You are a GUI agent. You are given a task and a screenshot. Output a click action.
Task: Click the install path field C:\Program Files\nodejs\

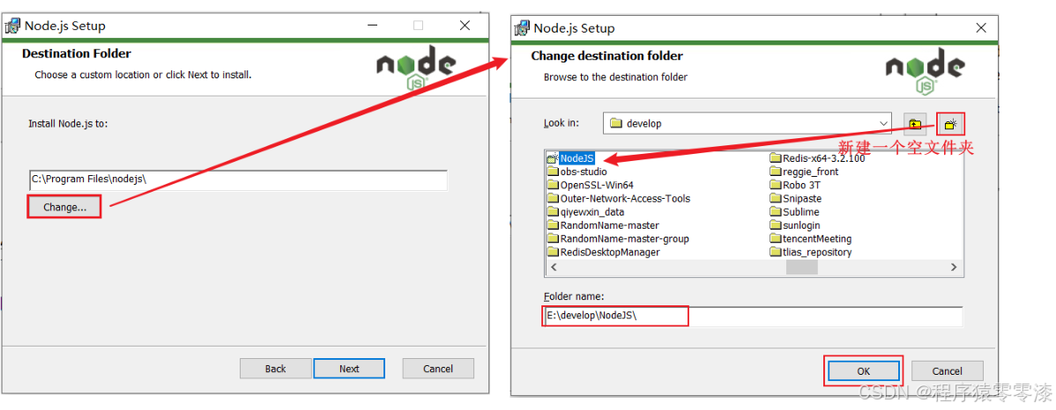238,179
